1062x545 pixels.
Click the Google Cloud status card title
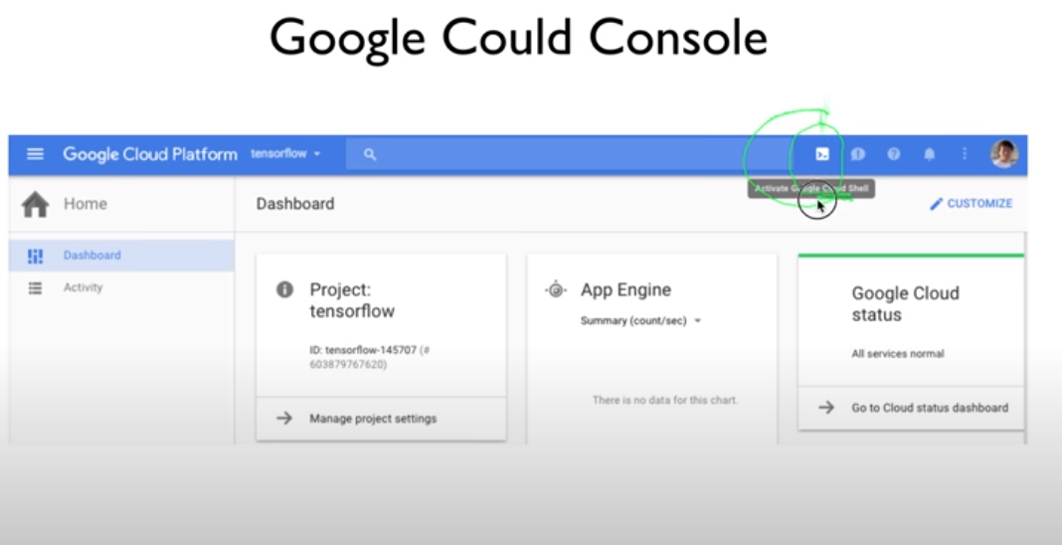pos(906,304)
